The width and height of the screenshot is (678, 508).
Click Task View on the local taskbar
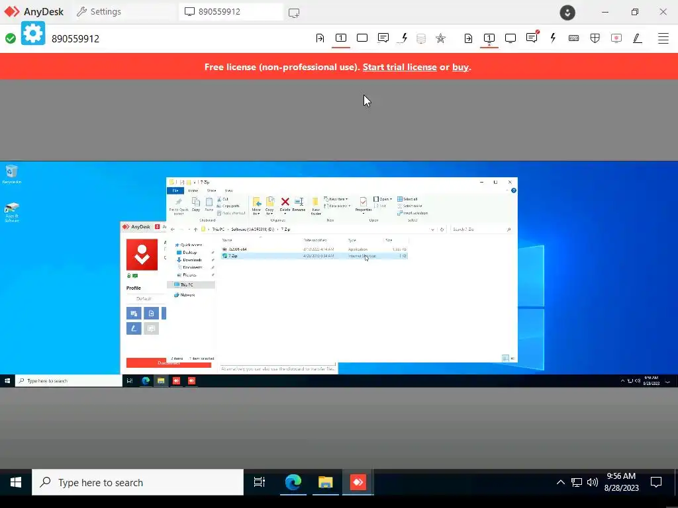click(x=260, y=482)
